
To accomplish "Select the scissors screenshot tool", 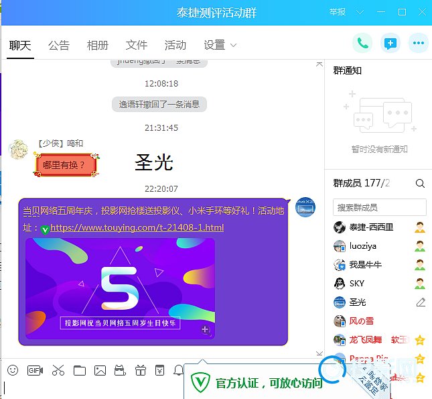I will click(x=58, y=370).
